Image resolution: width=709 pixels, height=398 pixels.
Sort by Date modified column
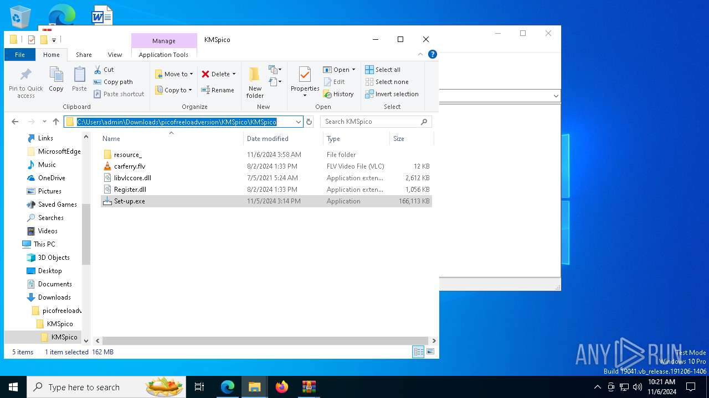tap(283, 139)
